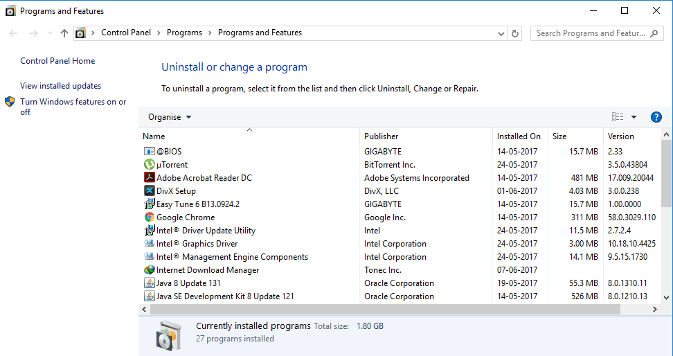
Task: Select the Google Chrome icon
Action: (149, 217)
